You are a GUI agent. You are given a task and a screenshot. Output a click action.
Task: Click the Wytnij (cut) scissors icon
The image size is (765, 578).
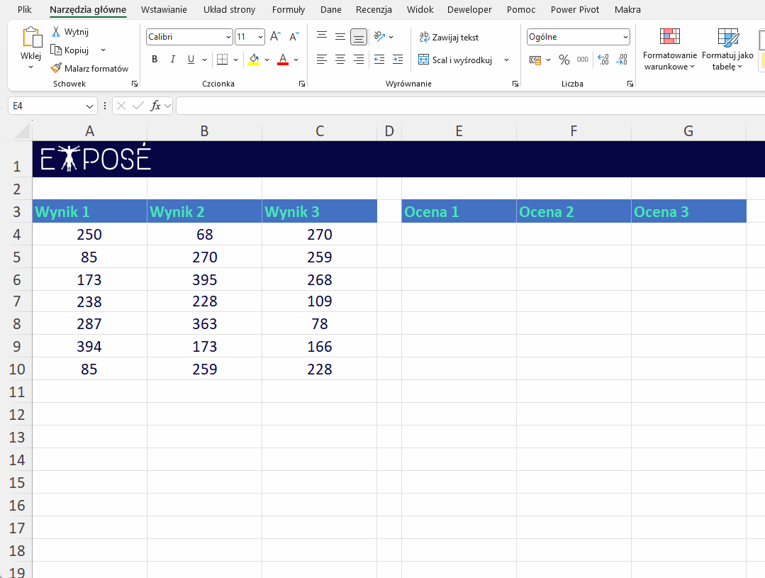tap(57, 32)
